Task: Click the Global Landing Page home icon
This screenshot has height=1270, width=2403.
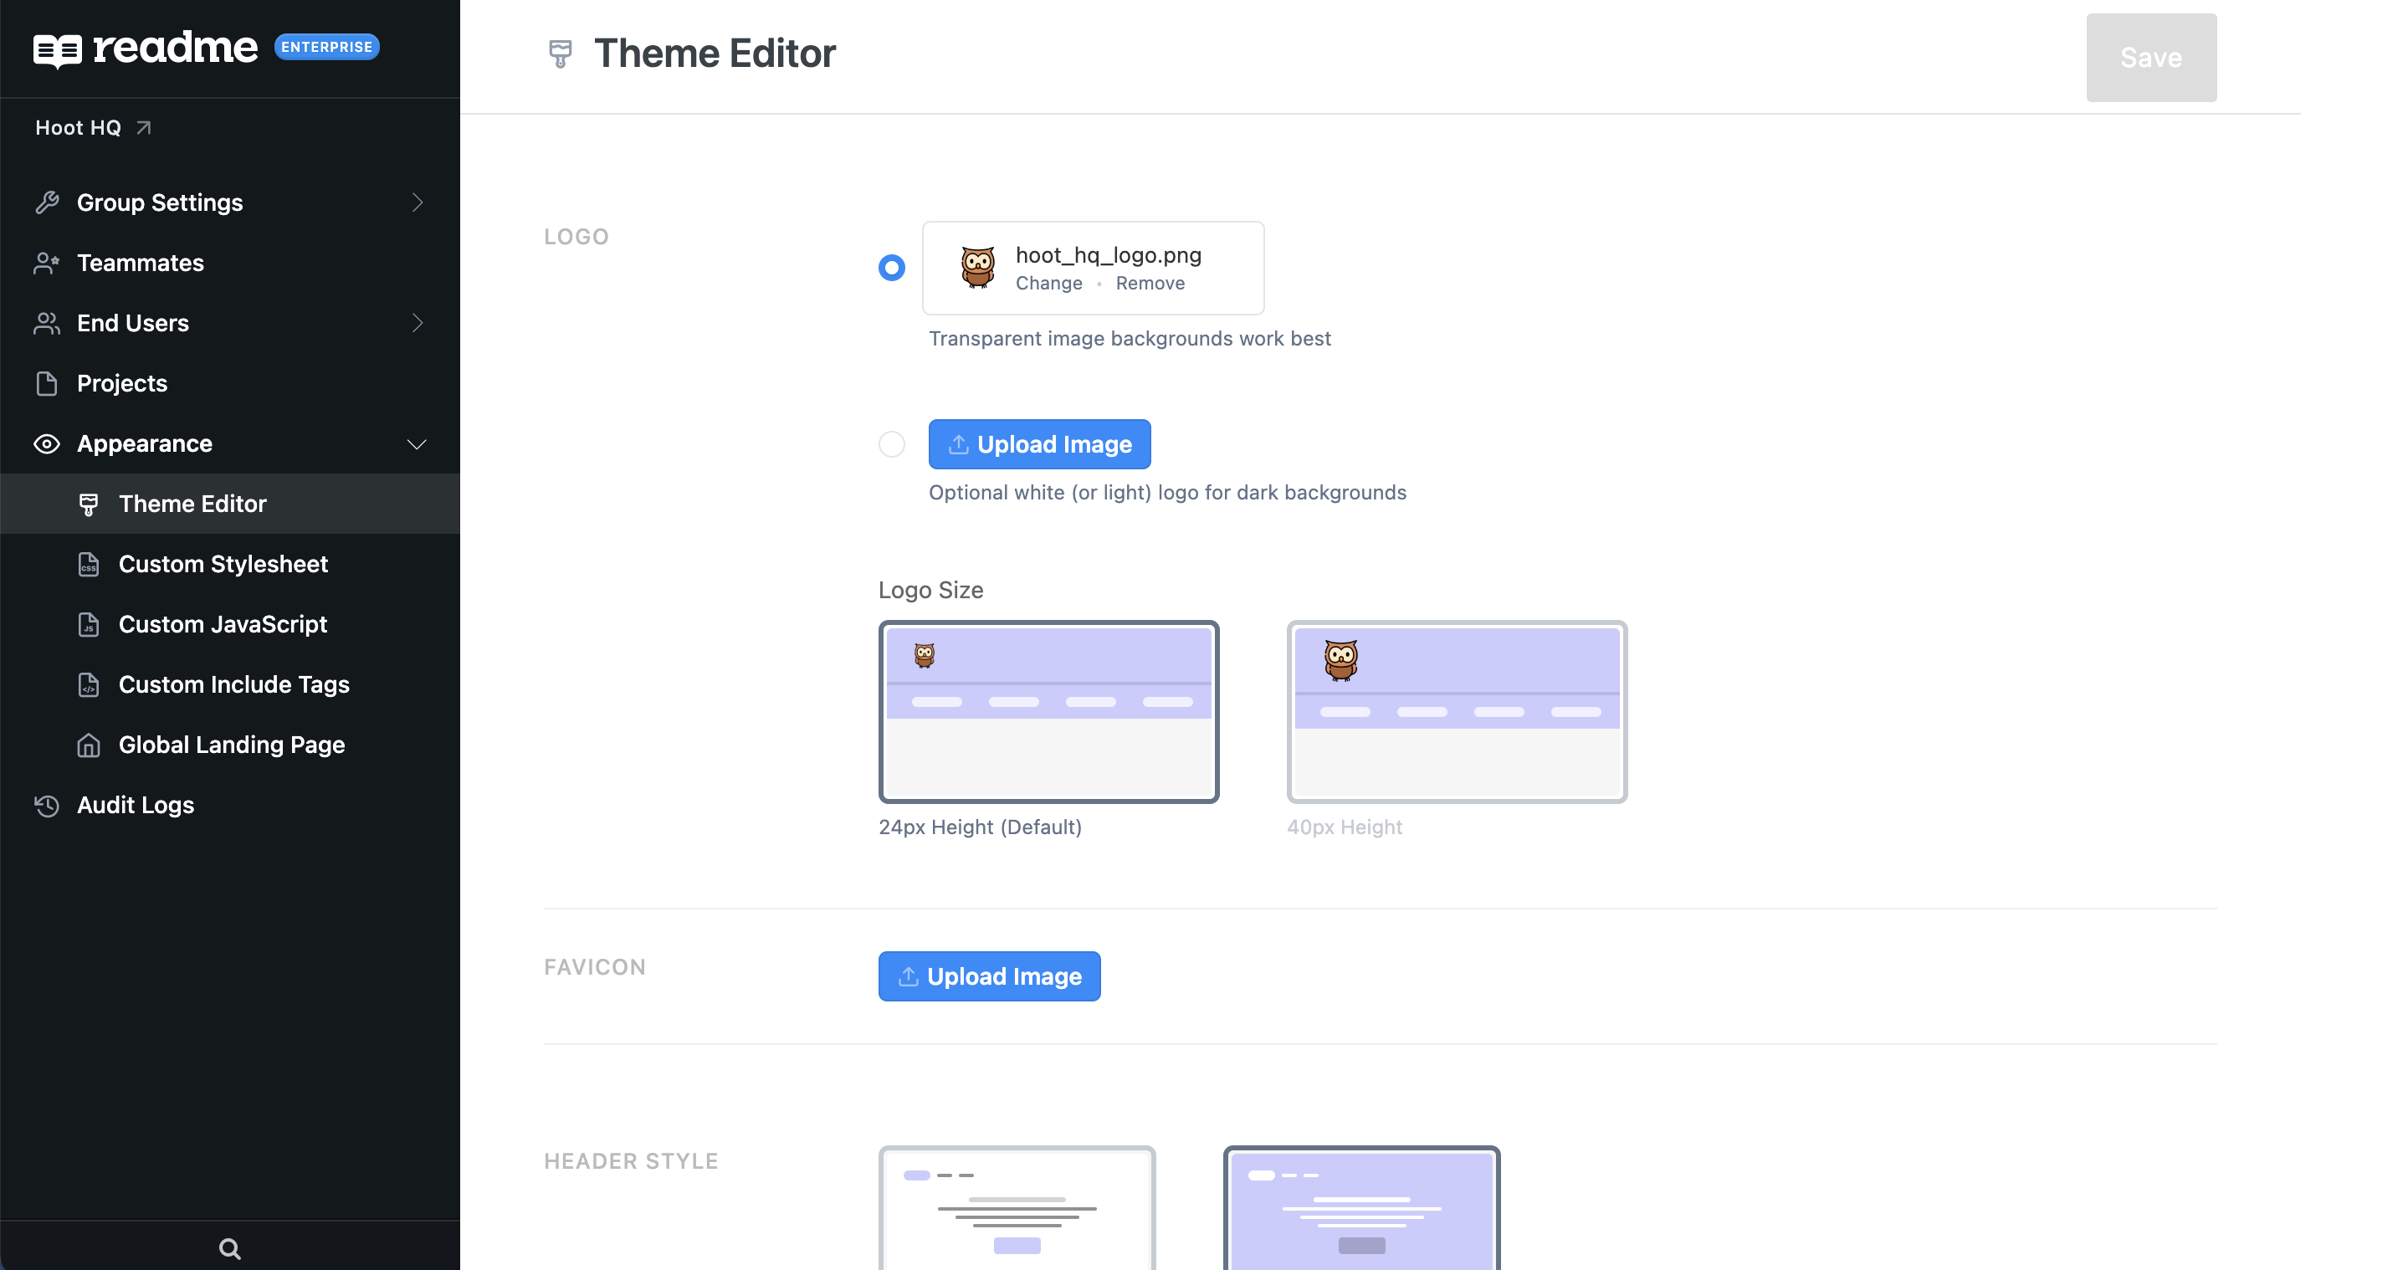Action: (x=89, y=745)
